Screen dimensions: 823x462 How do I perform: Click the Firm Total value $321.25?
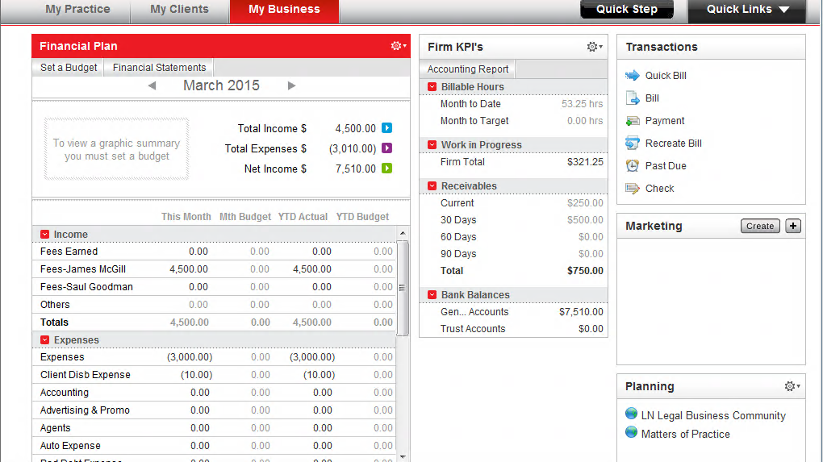[585, 162]
